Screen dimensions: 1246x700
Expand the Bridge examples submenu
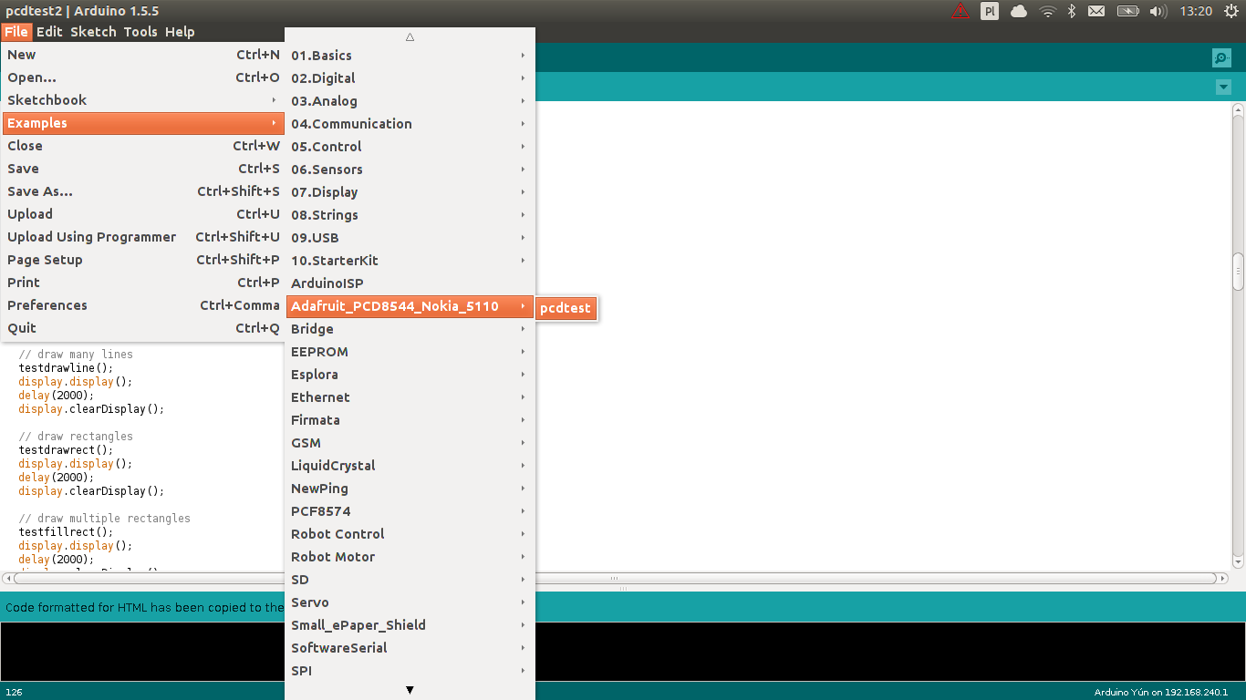(410, 329)
